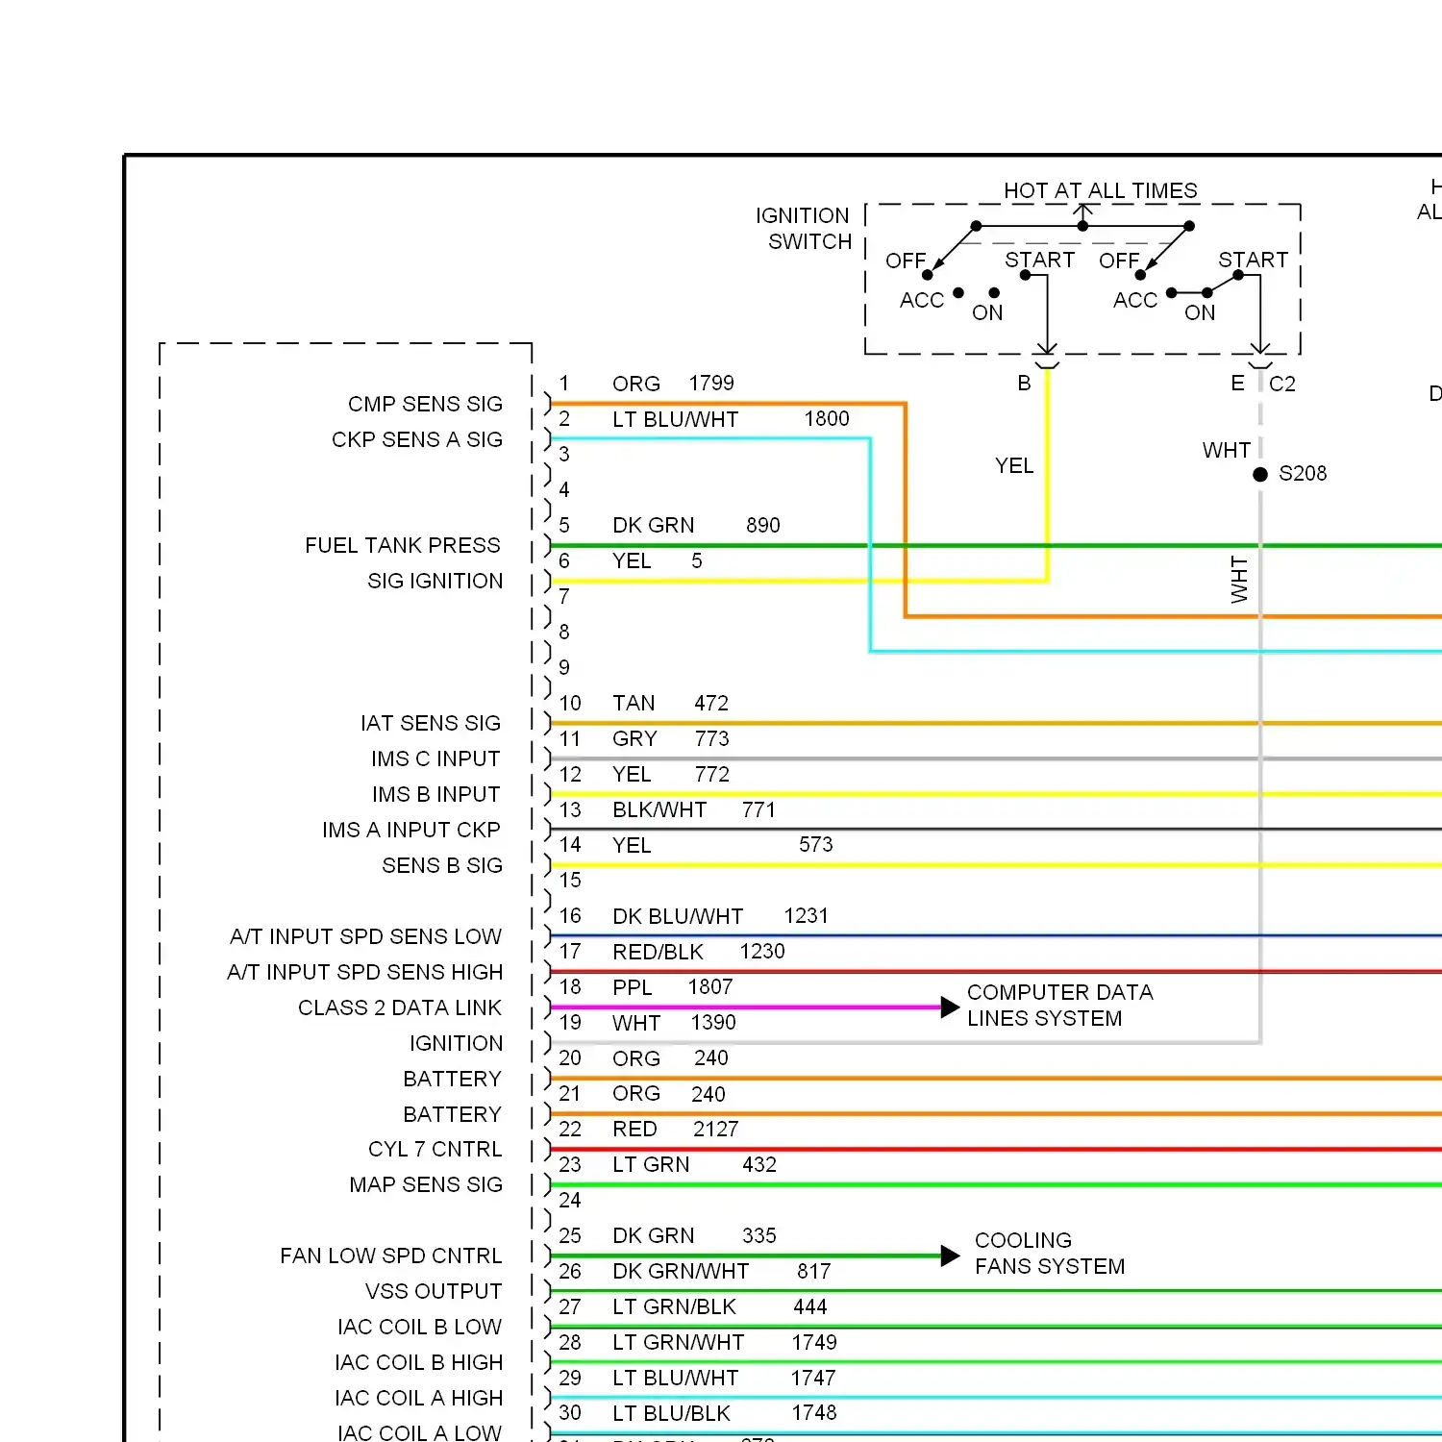The width and height of the screenshot is (1442, 1442).
Task: Click wire label ORG 1799
Action: click(x=673, y=383)
